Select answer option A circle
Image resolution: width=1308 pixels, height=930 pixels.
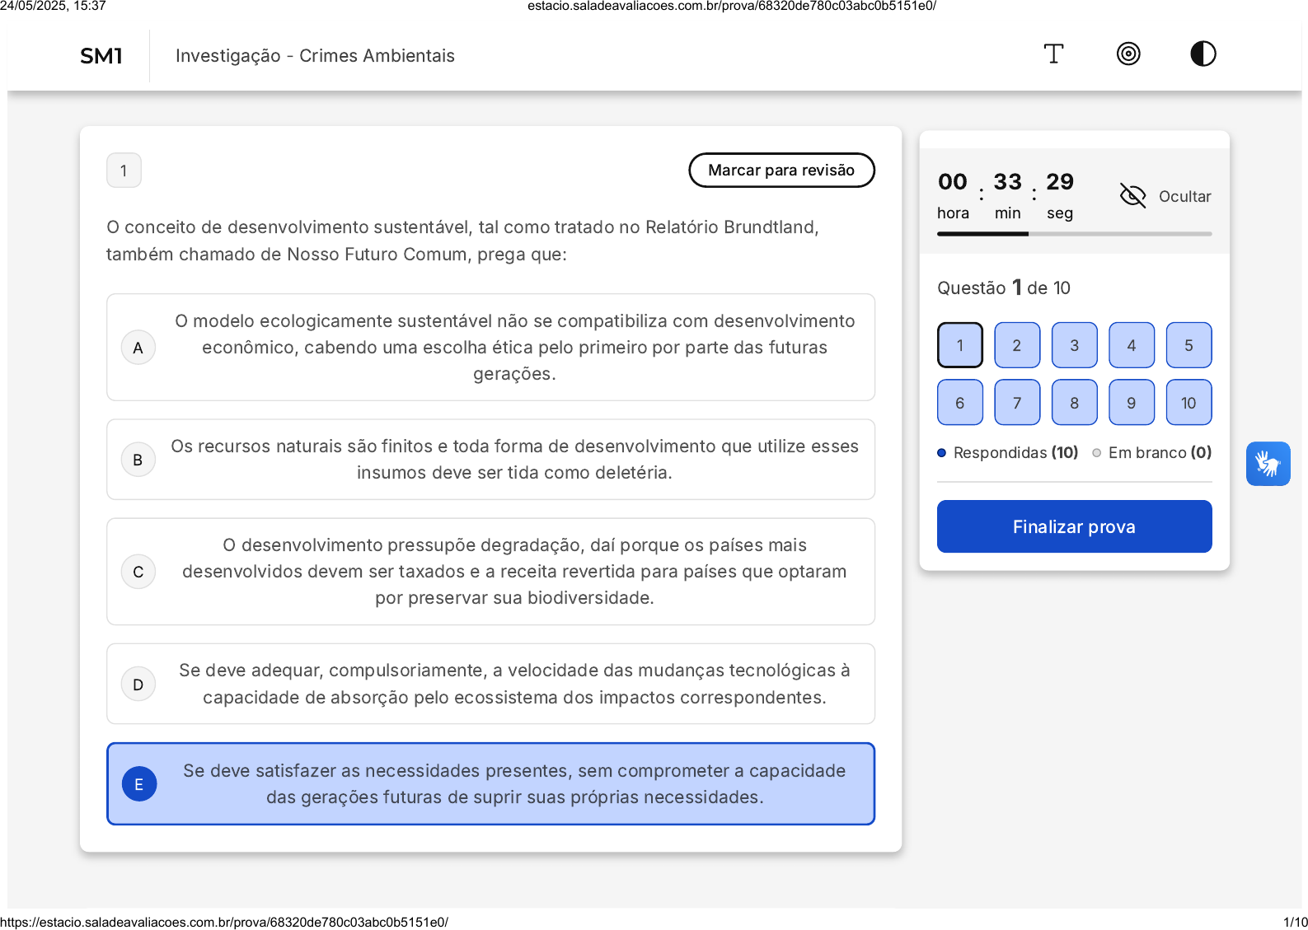(x=138, y=348)
